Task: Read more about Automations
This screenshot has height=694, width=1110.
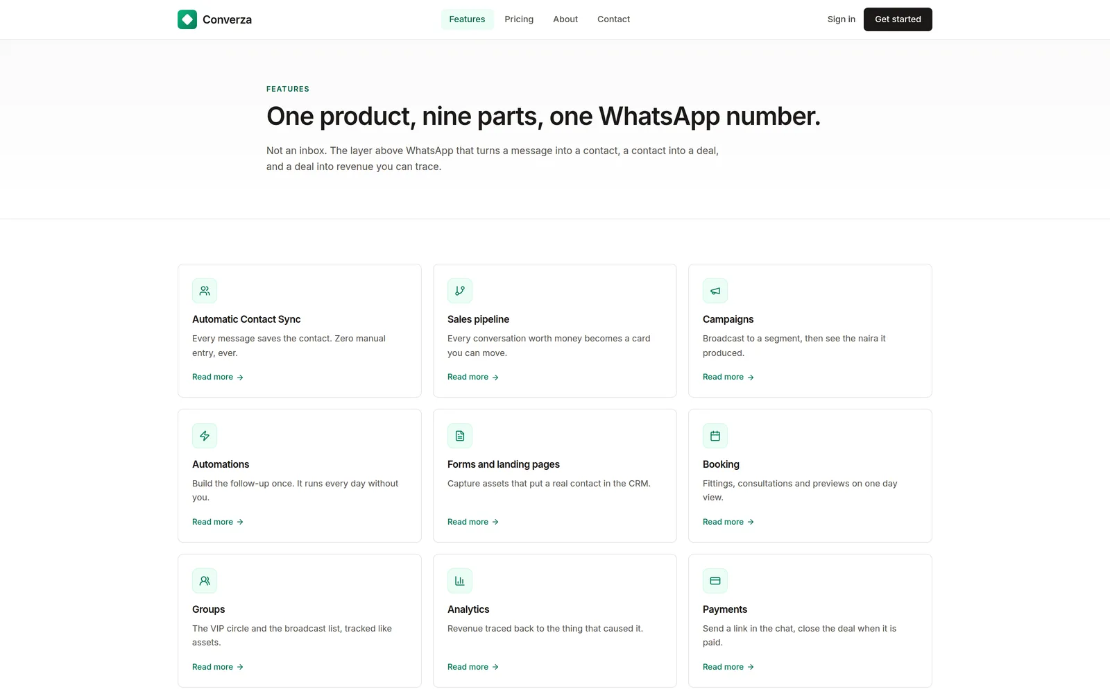Action: tap(218, 522)
